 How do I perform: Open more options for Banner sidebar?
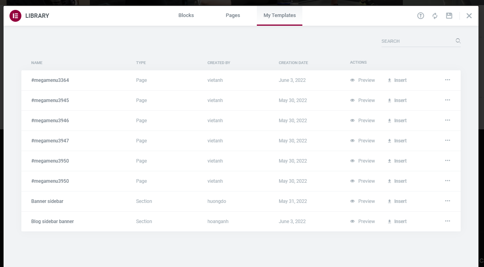tap(448, 201)
